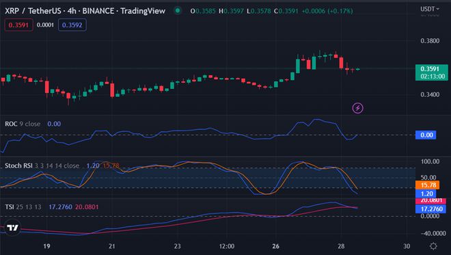
Task: Click the 12:00 label on time axis
Action: click(x=226, y=246)
